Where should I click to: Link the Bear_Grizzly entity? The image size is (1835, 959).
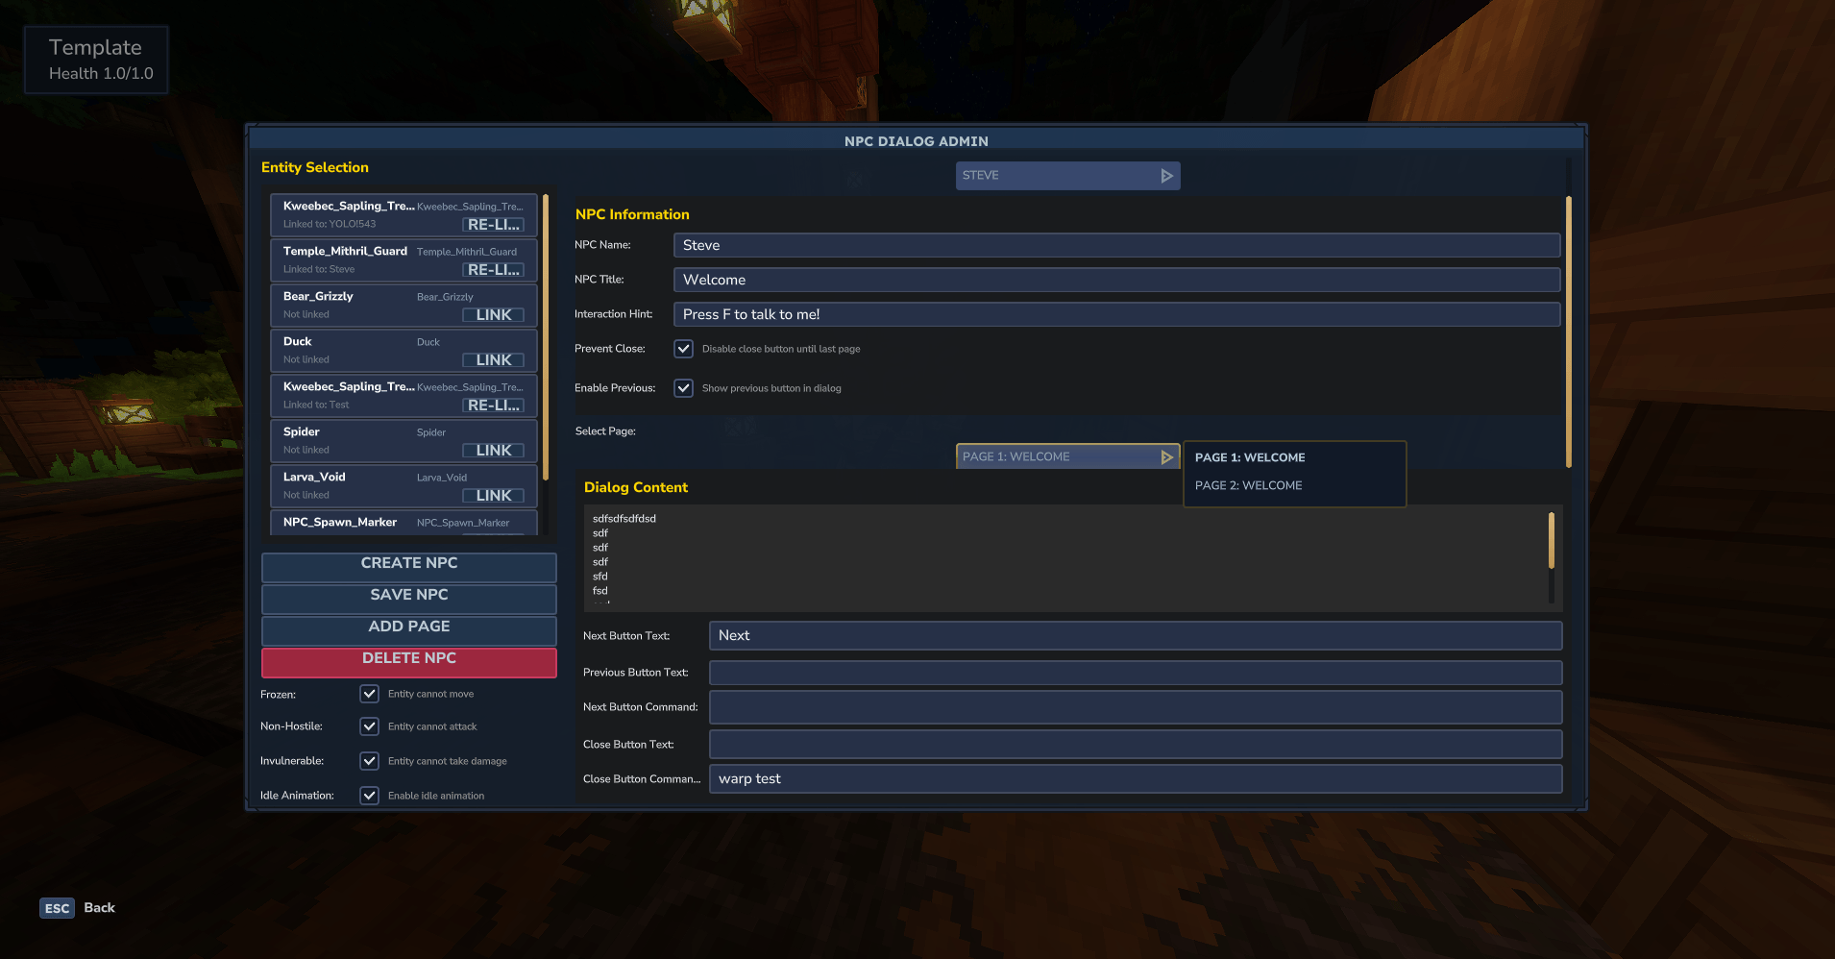click(x=493, y=315)
